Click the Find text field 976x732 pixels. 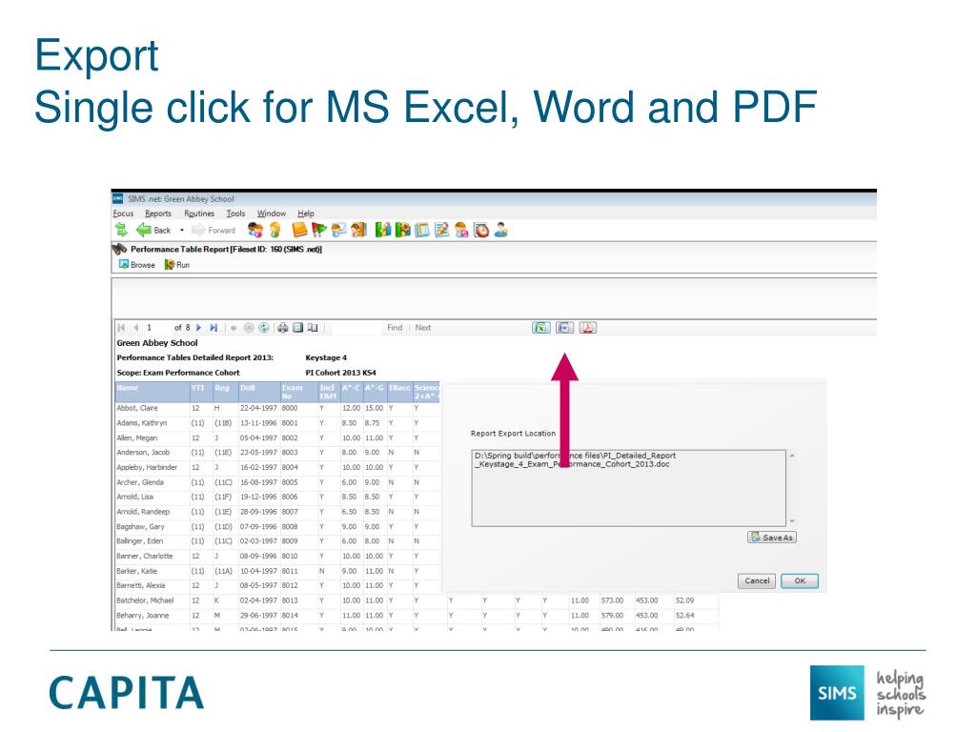click(x=356, y=328)
